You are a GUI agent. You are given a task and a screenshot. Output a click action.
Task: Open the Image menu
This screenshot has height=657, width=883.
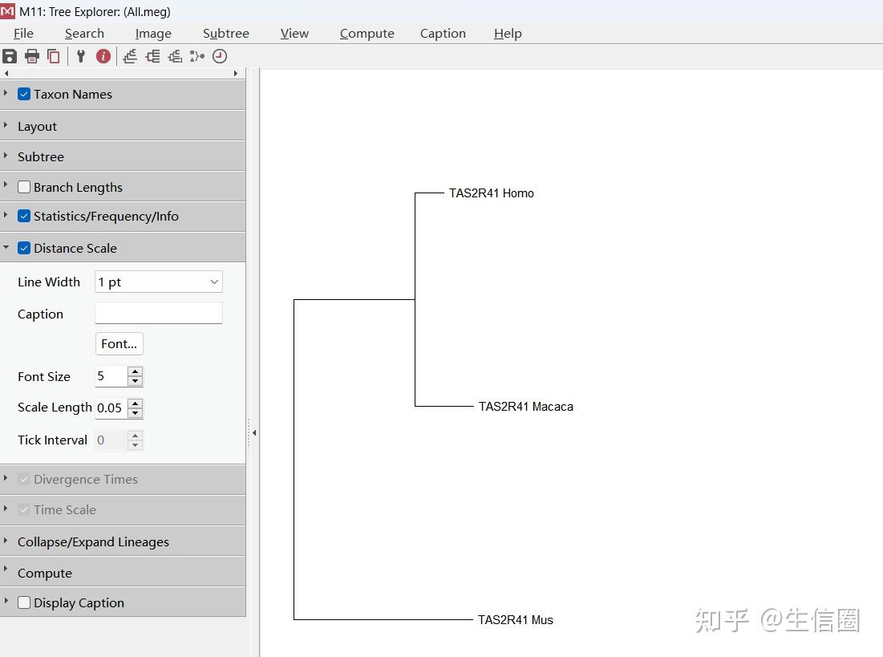click(x=153, y=33)
